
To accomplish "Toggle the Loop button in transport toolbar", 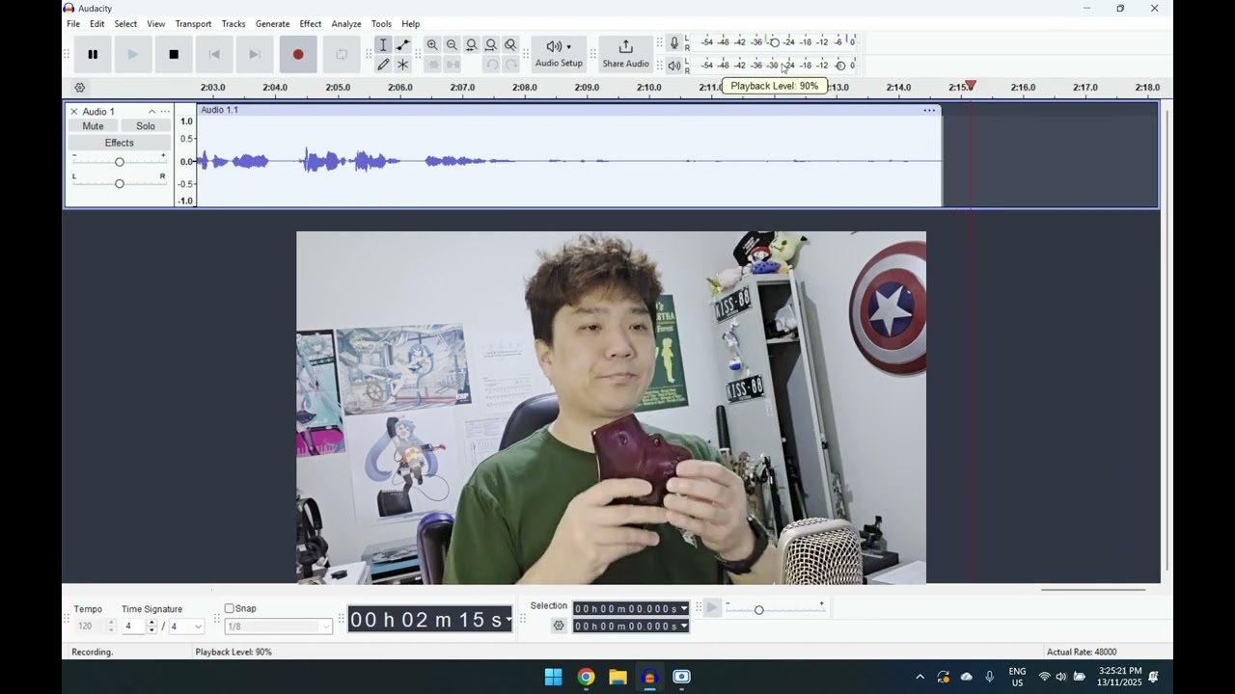I will [342, 54].
